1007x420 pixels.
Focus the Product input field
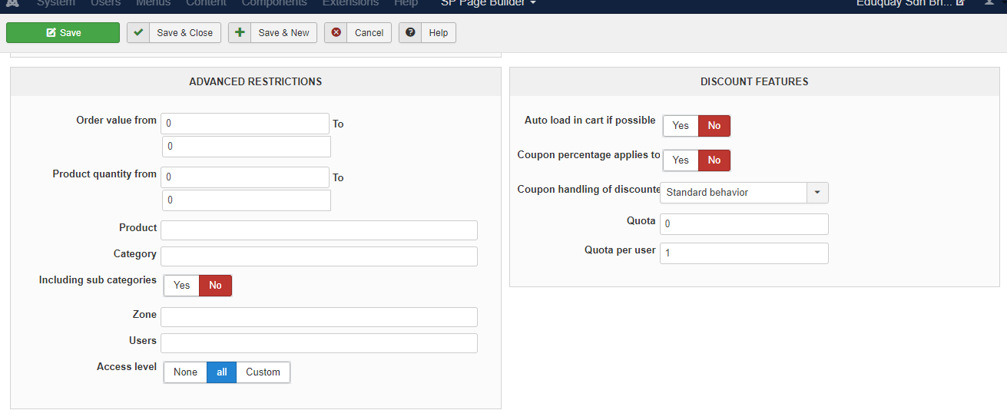click(x=319, y=230)
